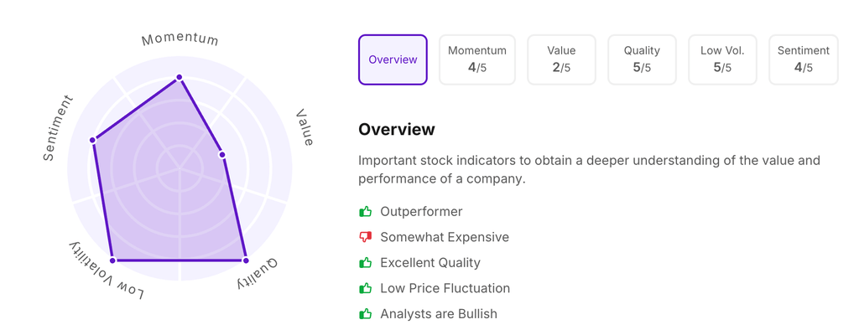Switch to the Value 2/5 tab
Viewport: 859px width, 335px height.
(x=561, y=59)
